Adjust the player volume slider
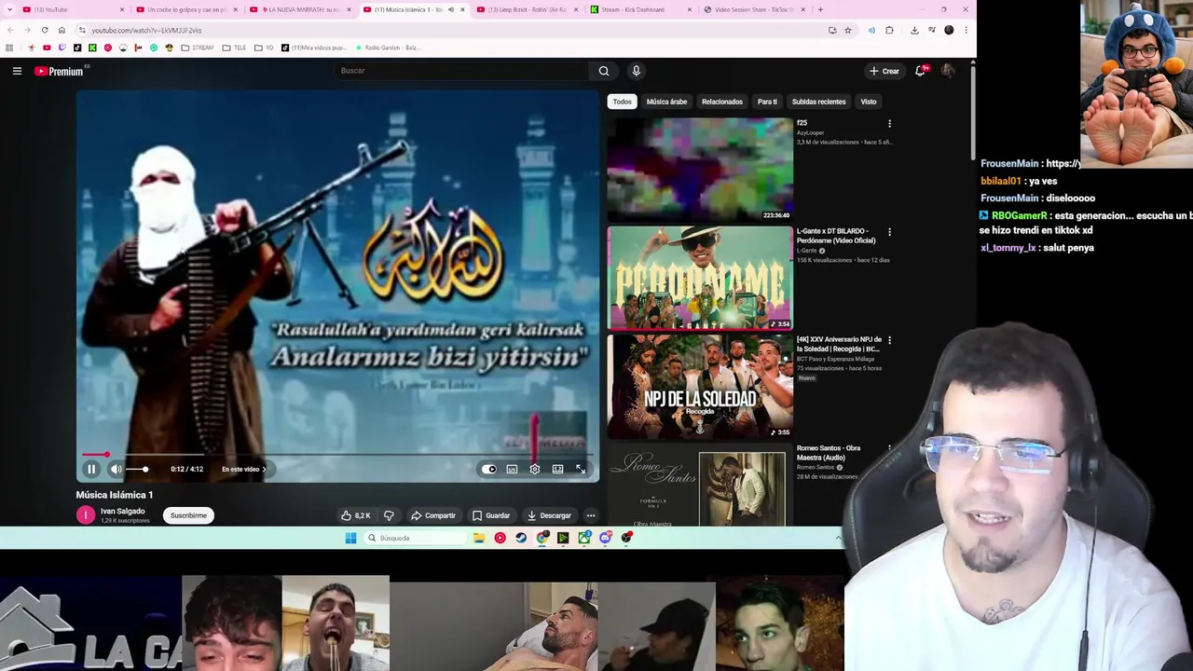The width and height of the screenshot is (1193, 671). (x=138, y=469)
